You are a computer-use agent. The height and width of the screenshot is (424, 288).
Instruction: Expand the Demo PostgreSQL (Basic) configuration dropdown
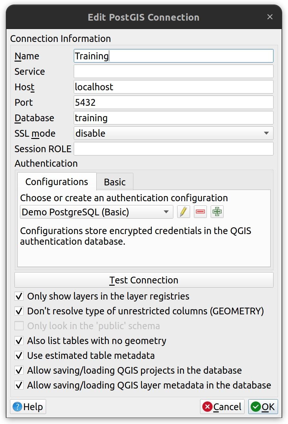(96, 212)
